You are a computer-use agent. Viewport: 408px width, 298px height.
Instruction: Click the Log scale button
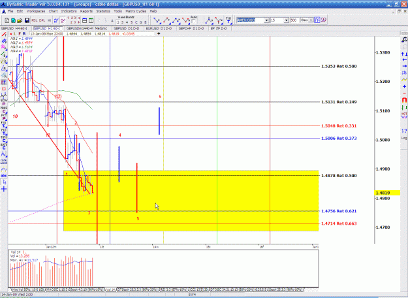point(404,138)
